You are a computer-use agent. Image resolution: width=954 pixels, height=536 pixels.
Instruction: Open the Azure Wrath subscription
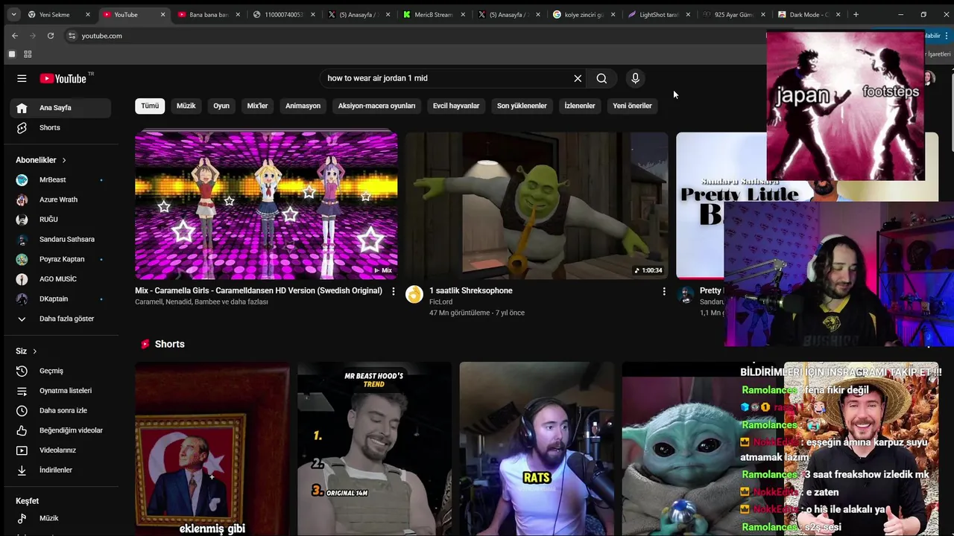pyautogui.click(x=60, y=200)
